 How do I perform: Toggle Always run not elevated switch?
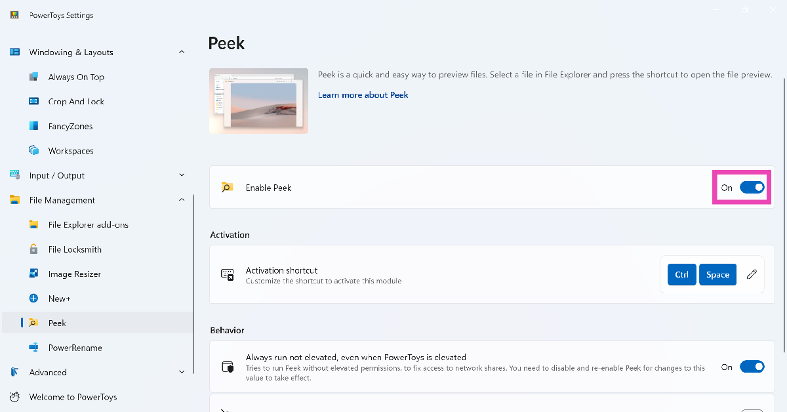click(x=752, y=367)
